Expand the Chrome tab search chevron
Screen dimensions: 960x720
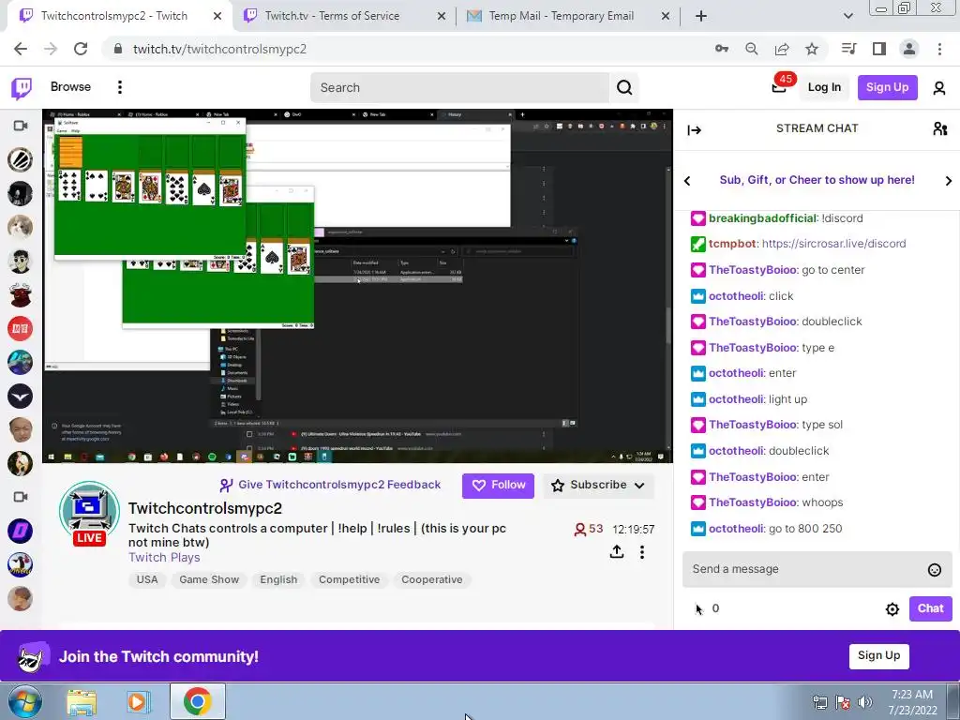click(847, 17)
